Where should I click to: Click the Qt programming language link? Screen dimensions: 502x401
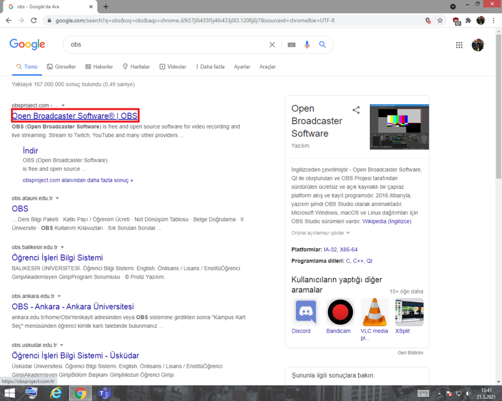pyautogui.click(x=369, y=261)
